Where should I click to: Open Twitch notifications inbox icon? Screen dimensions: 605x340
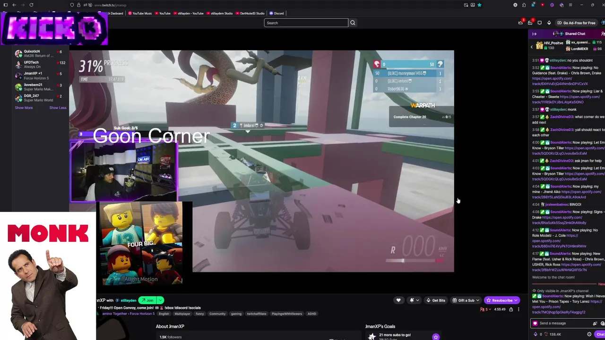[x=530, y=23]
